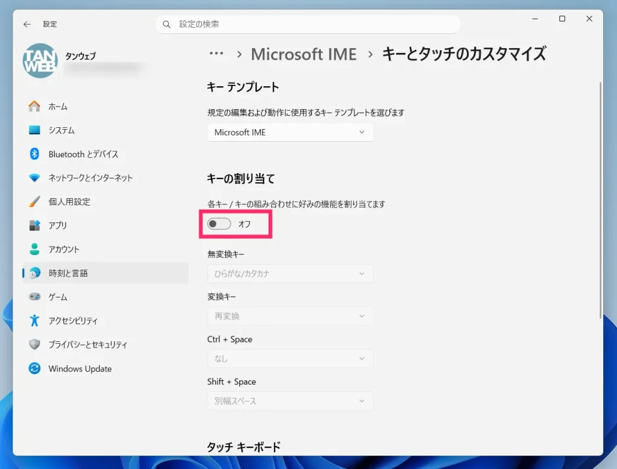Viewport: 617px width, 469px height.
Task: Select 時刻と言語 in sidebar
Action: [x=105, y=273]
